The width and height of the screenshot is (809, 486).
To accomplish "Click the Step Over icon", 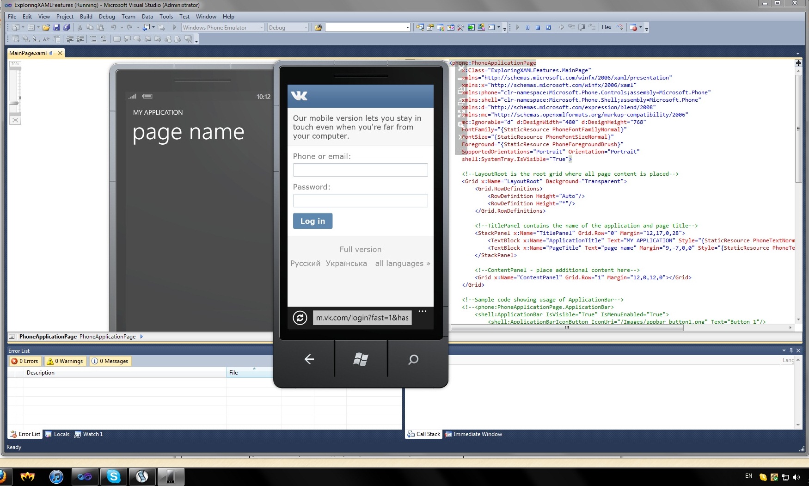I will [582, 27].
